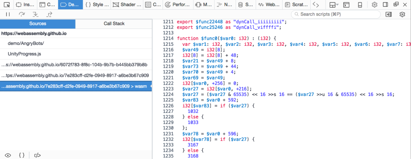Image resolution: width=411 pixels, height=159 pixels.
Task: Switch to the Web Audio tab
Action: [269, 4]
